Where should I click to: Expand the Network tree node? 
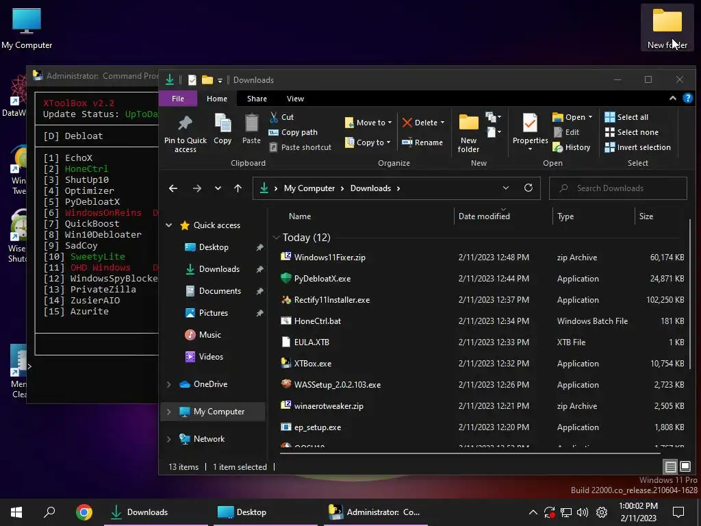pos(169,439)
